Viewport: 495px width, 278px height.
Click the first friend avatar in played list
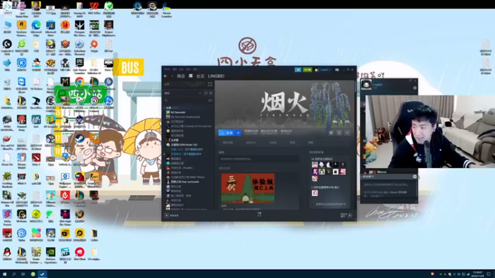[x=315, y=164]
